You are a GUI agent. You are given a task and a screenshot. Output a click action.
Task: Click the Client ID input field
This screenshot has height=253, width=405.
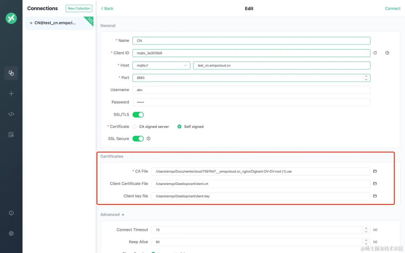pos(251,53)
